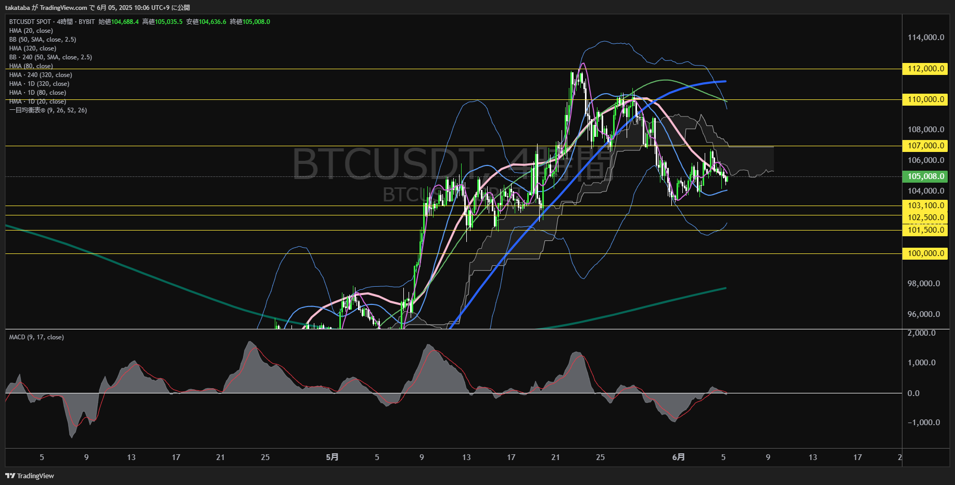The width and height of the screenshot is (955, 485).
Task: Click the 96,000.0 price axis value
Action: (924, 314)
